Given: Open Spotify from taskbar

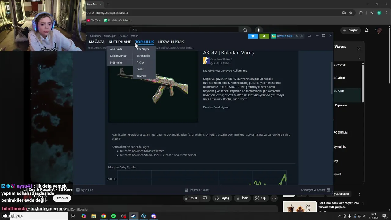Looking at the screenshot, I should (114, 216).
